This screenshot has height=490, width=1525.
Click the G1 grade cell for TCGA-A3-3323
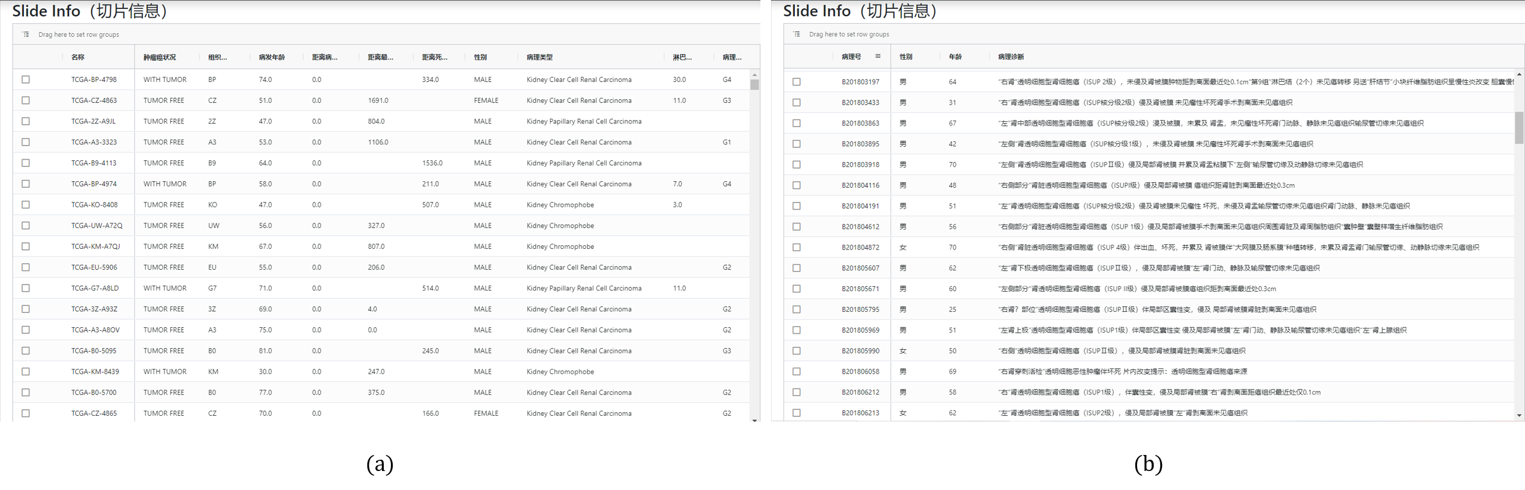click(727, 143)
